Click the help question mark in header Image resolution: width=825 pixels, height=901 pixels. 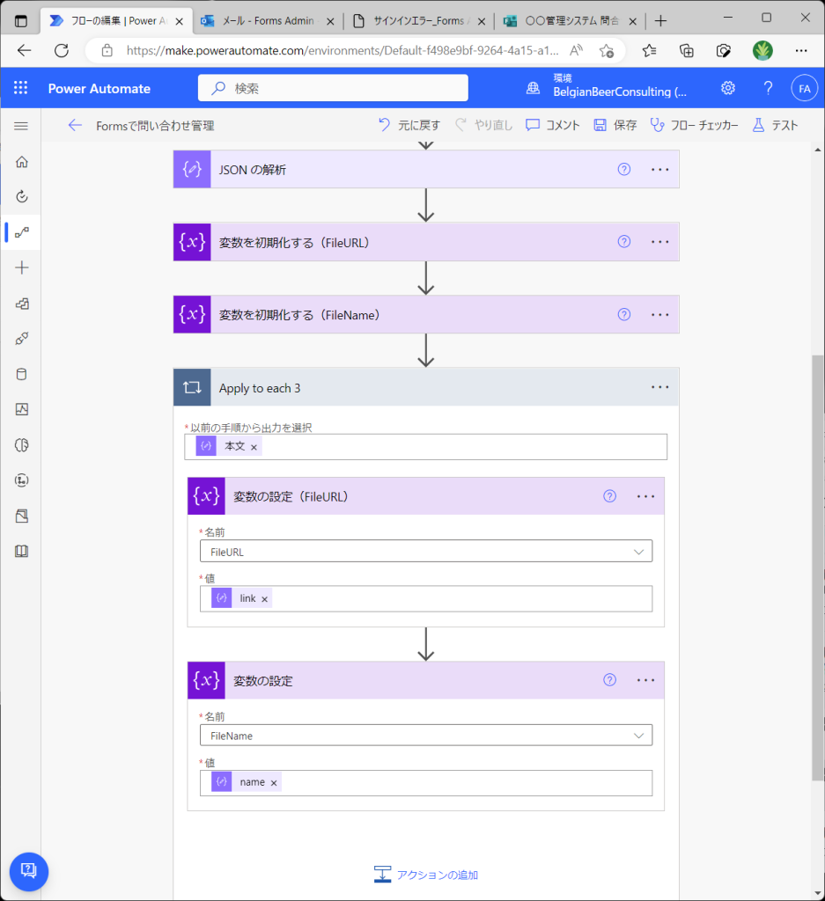768,88
